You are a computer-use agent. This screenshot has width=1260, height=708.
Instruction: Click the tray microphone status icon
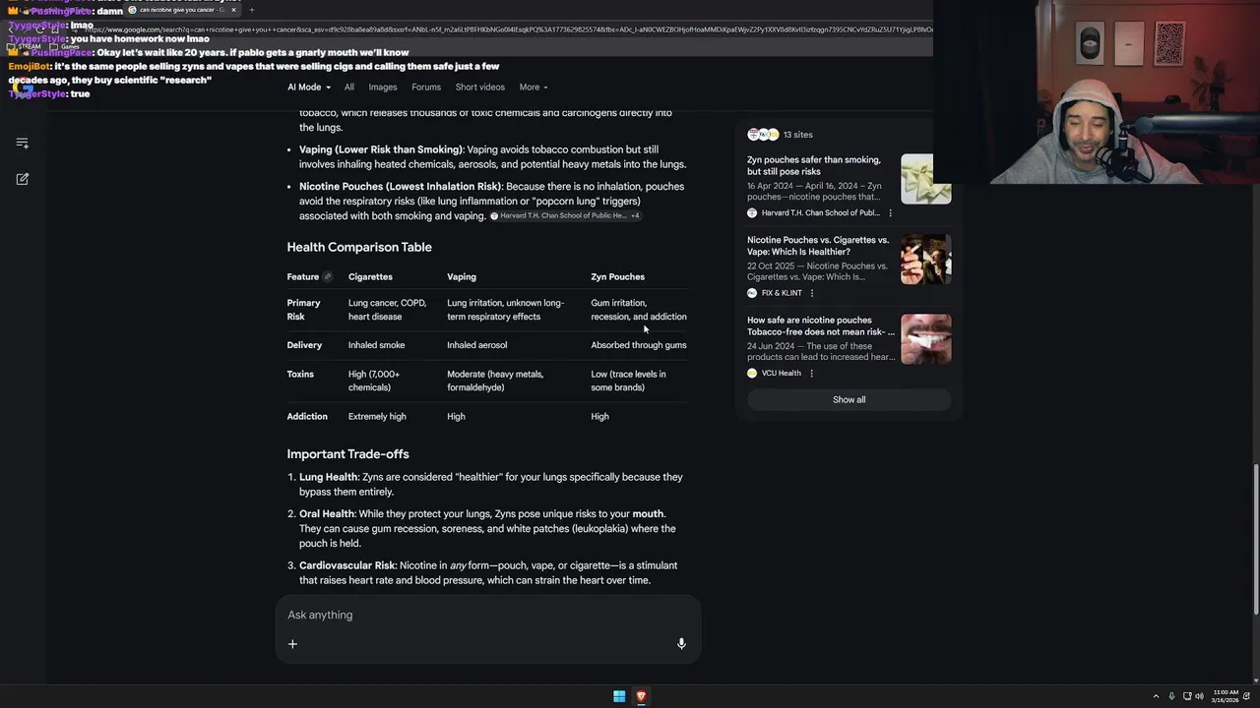click(x=1171, y=696)
